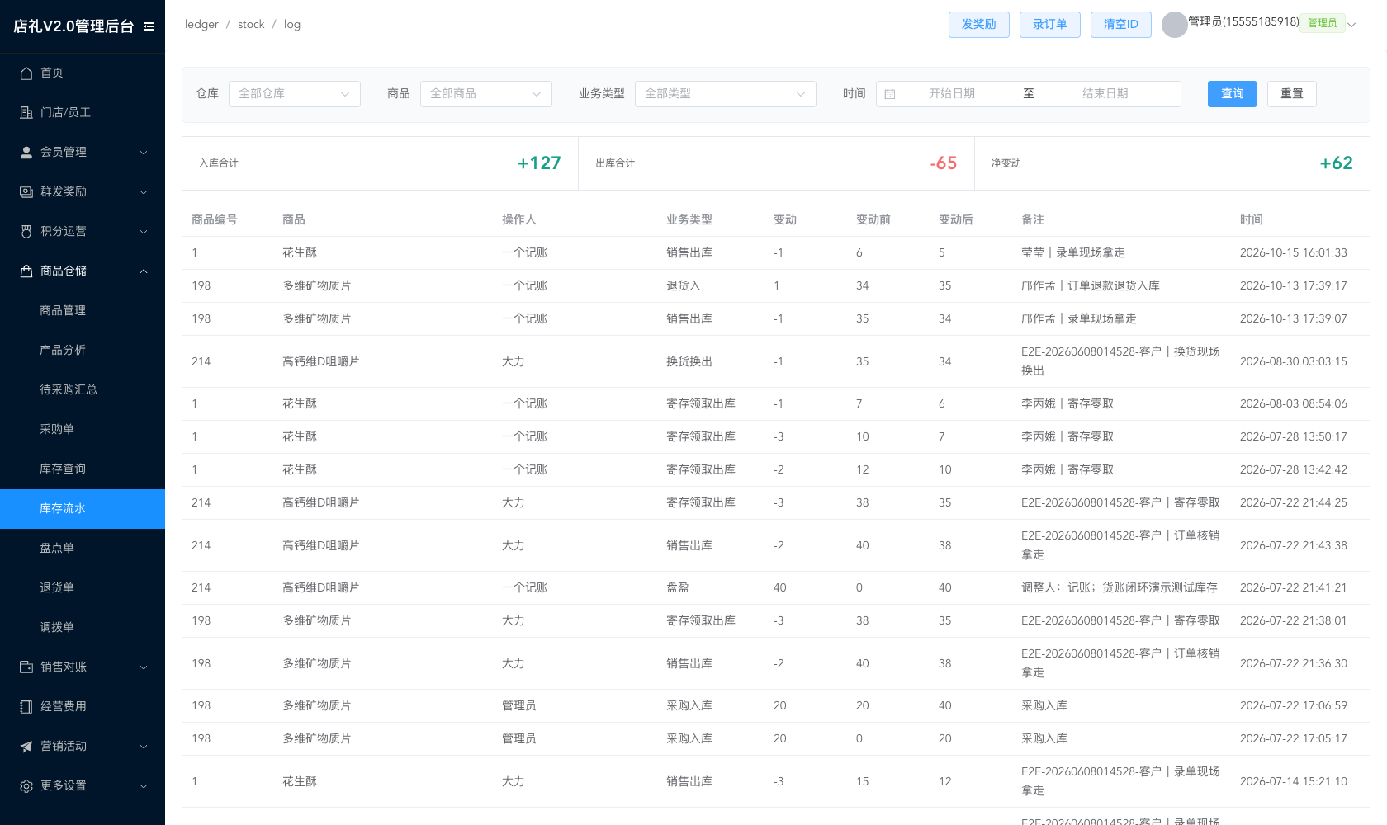Click the 会员管理 user icon
The width and height of the screenshot is (1387, 825).
pos(26,152)
